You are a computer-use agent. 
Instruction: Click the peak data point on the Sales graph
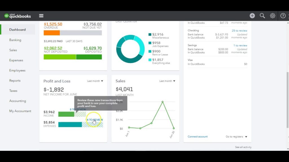[x=162, y=102]
